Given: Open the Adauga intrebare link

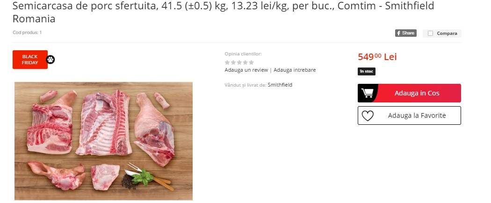Looking at the screenshot, I should click(295, 70).
